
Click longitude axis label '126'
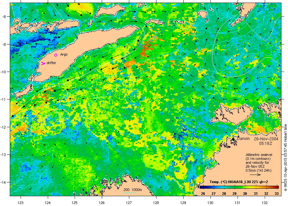[x=102, y=203]
